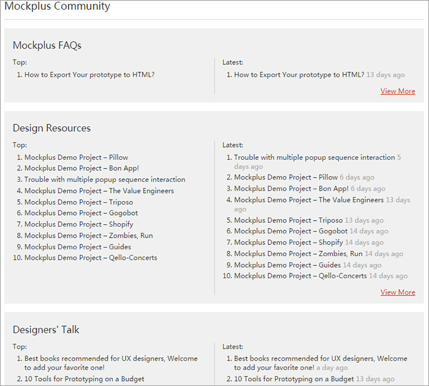Open Top item Mockplus Demo Project – Triposo
The width and height of the screenshot is (429, 386).
(x=78, y=202)
